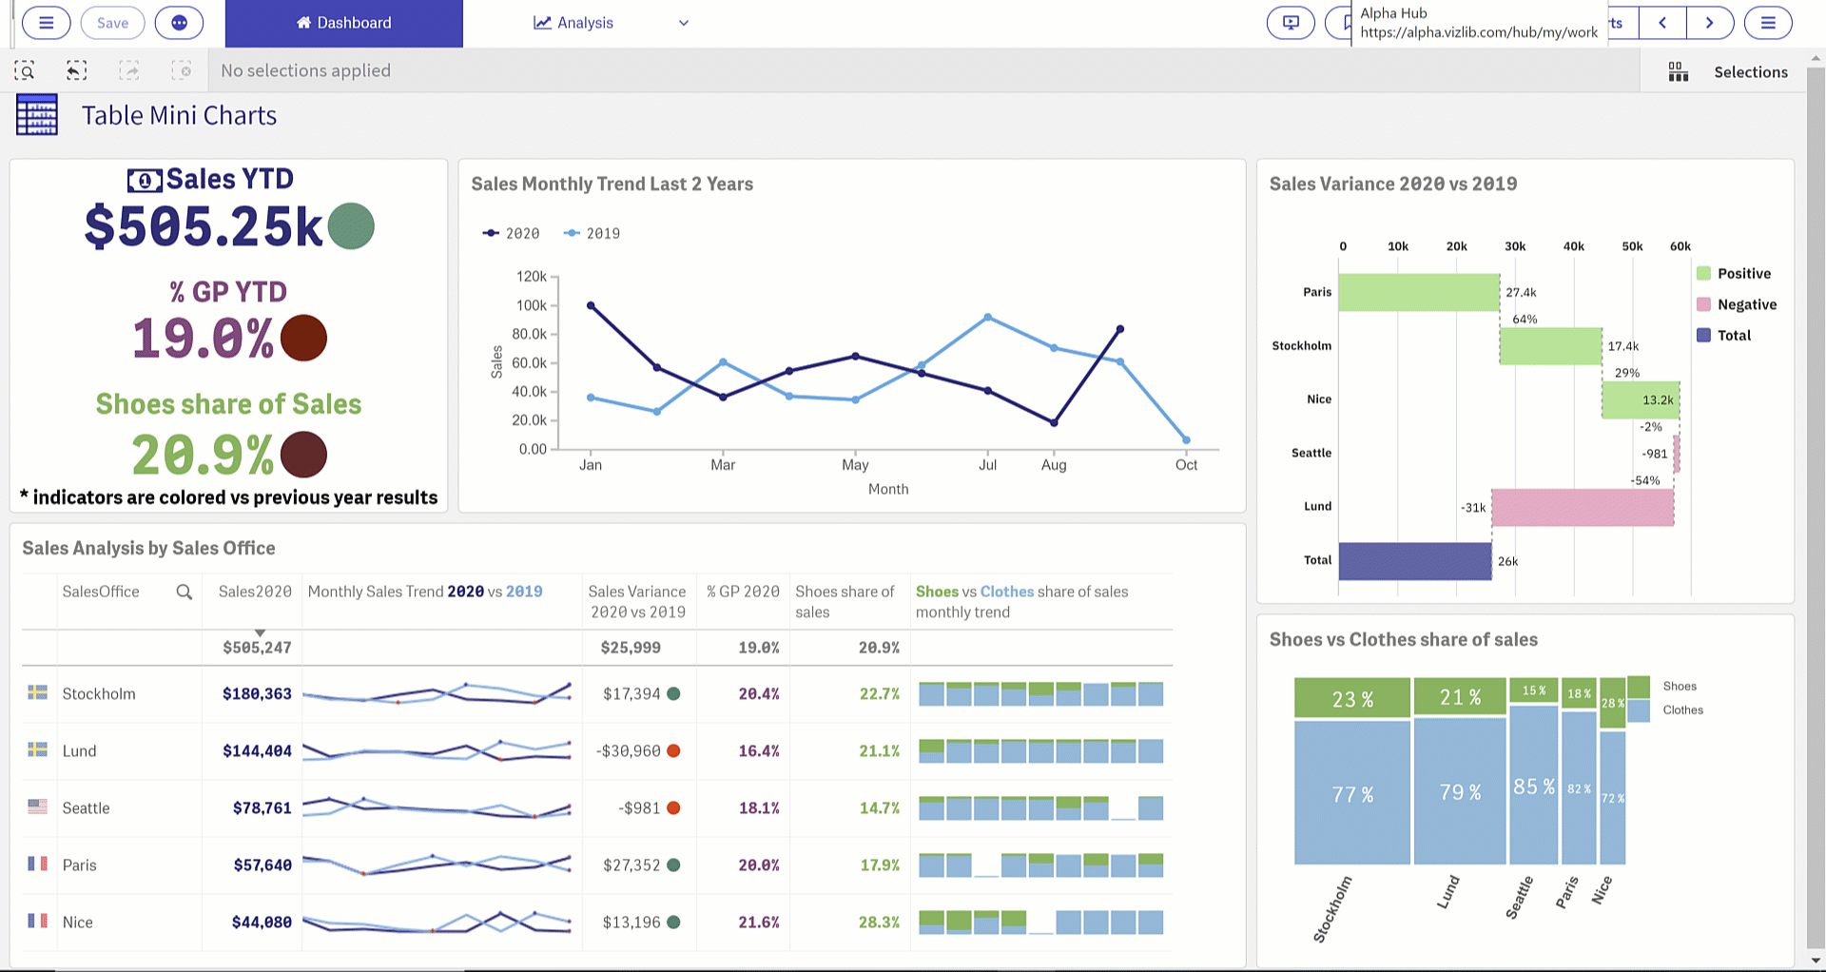Image resolution: width=1826 pixels, height=972 pixels.
Task: Switch to the Dashboard tab
Action: 343,23
